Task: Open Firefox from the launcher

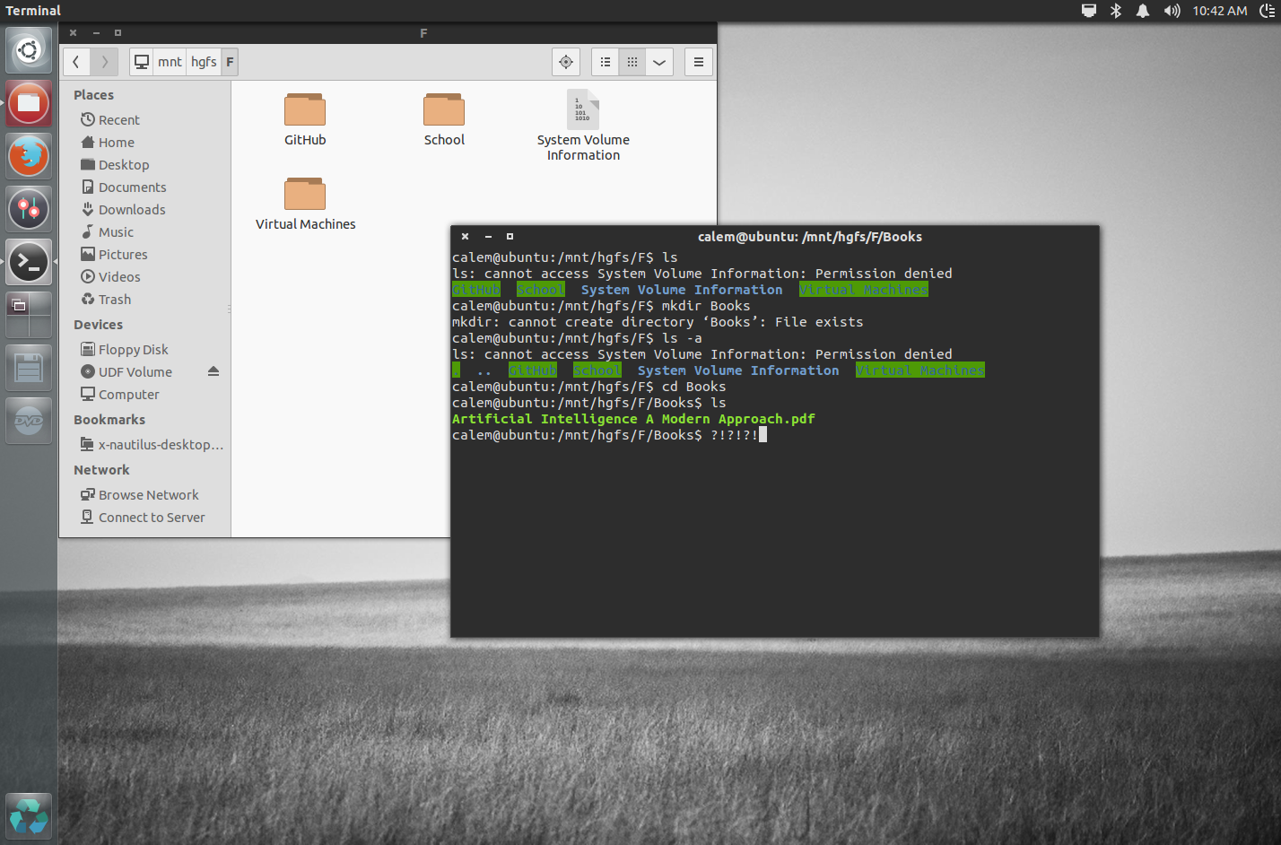Action: (28, 155)
